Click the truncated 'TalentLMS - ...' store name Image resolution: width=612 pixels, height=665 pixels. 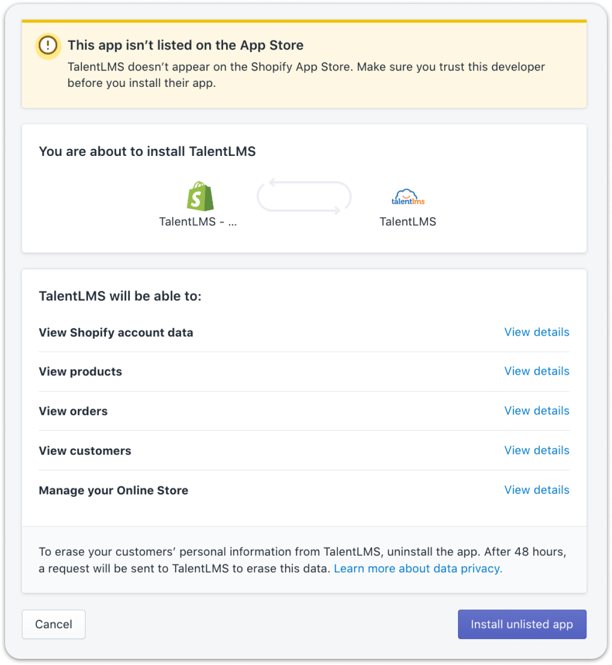[x=198, y=222]
